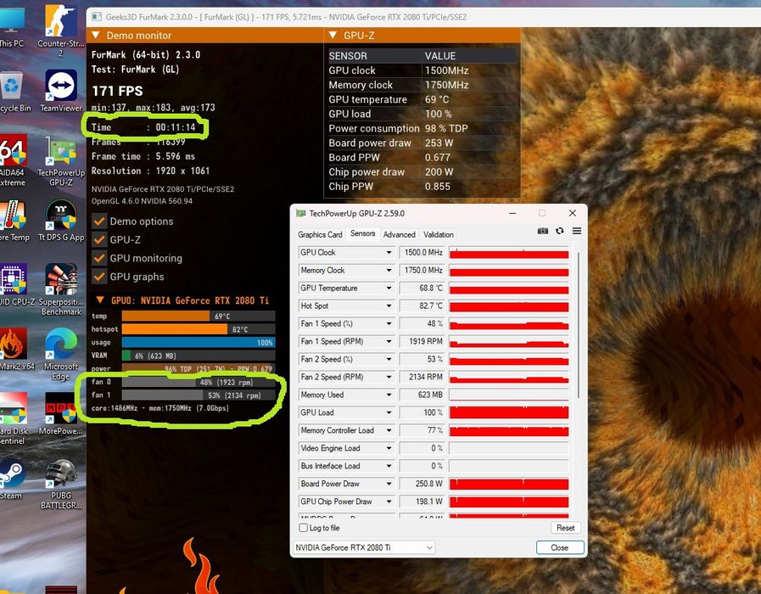Toggle the GPU-Z checkbox in FurMark
The width and height of the screenshot is (761, 594).
click(x=99, y=240)
